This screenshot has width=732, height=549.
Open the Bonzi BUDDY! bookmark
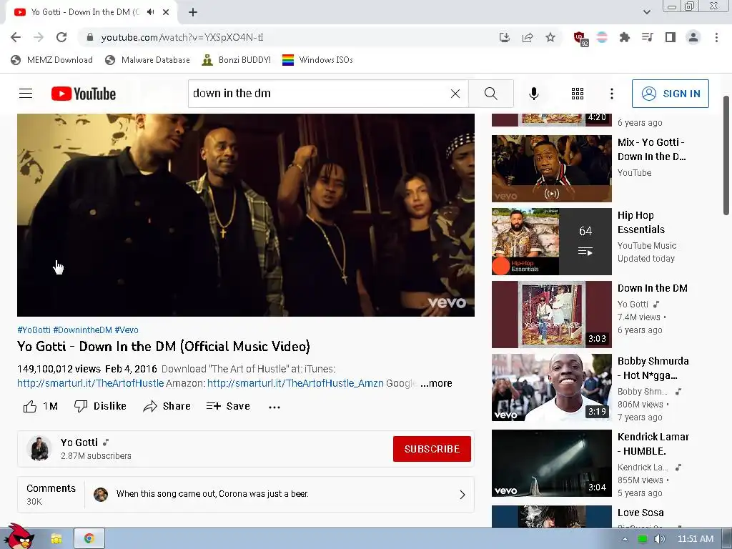point(236,60)
